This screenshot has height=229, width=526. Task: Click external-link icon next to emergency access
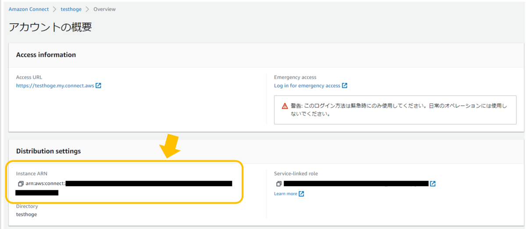tap(345, 86)
